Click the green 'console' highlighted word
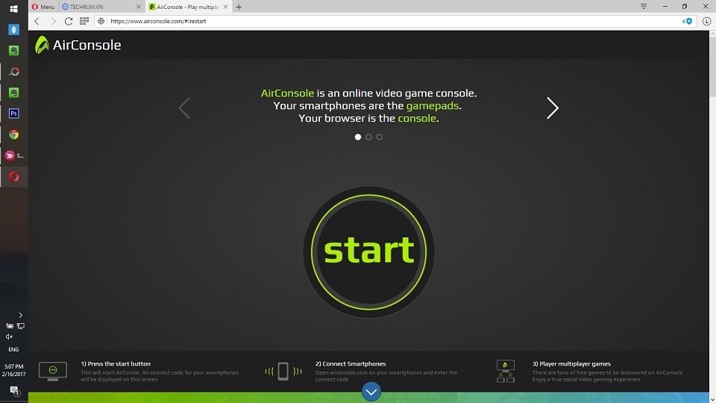This screenshot has width=716, height=403. (x=417, y=118)
